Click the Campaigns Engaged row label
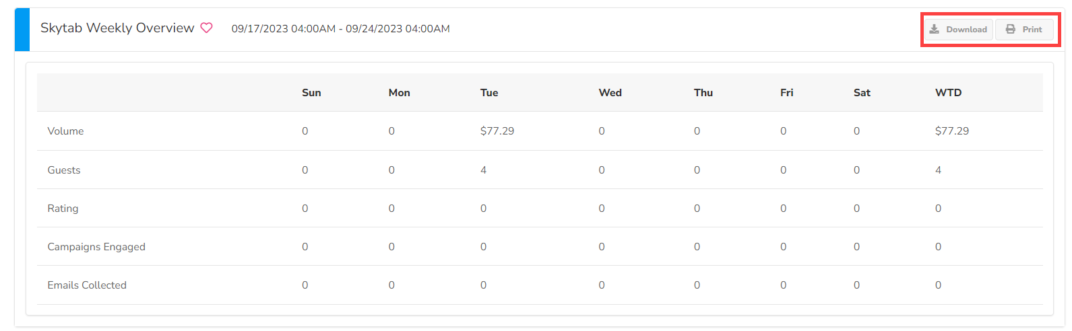This screenshot has width=1072, height=331. (x=96, y=247)
